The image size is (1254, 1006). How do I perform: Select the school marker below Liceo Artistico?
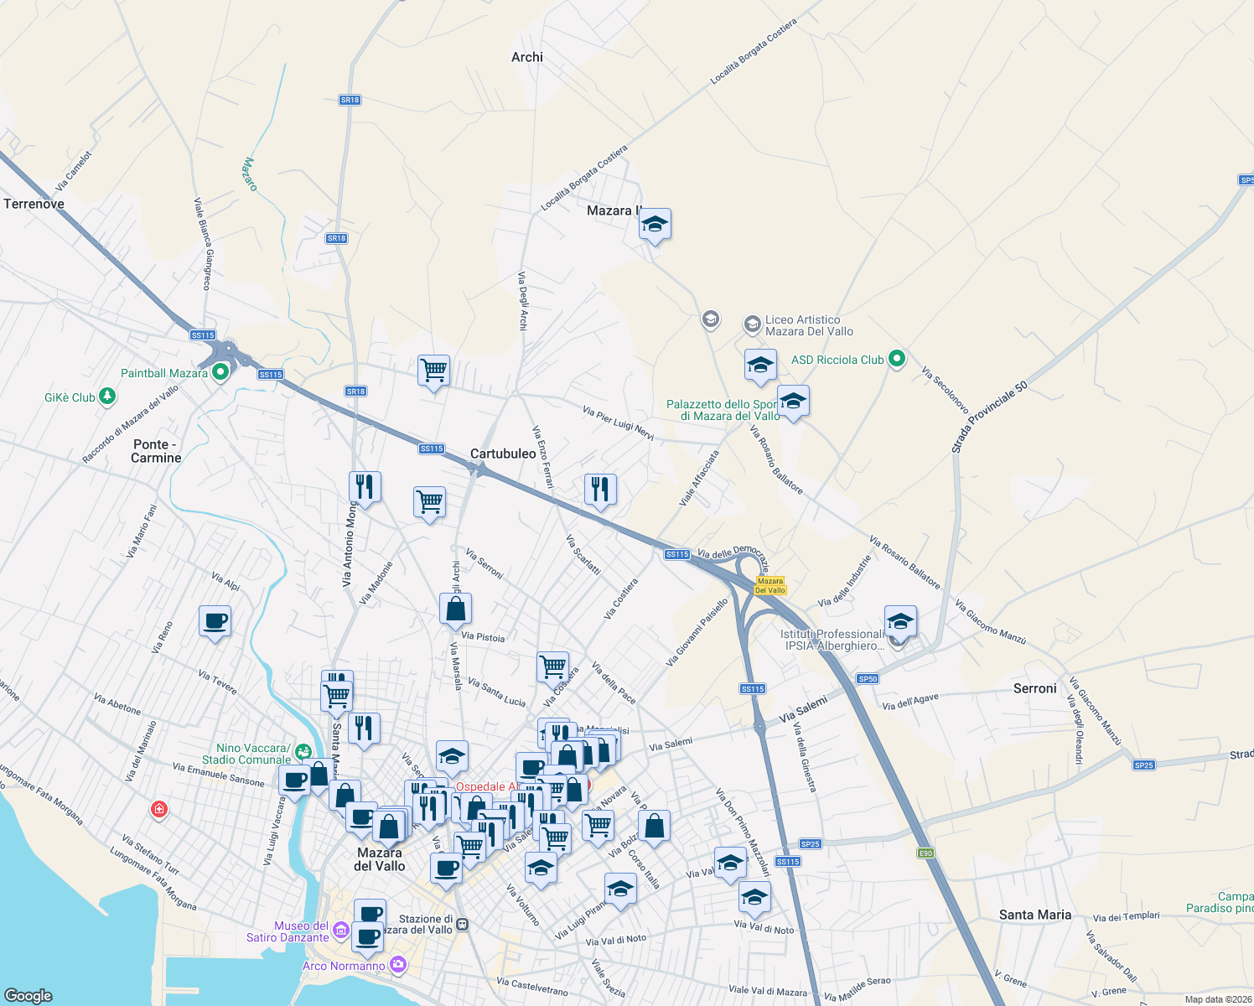coord(760,366)
